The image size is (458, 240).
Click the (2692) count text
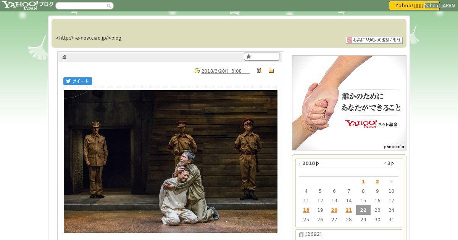313,234
